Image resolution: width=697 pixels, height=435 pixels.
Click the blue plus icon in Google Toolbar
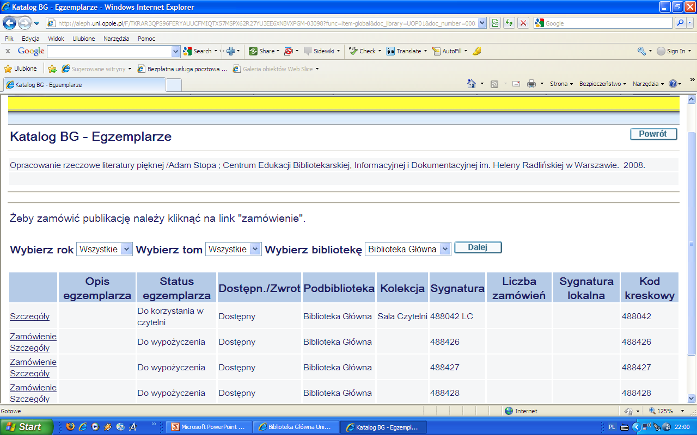tap(231, 51)
